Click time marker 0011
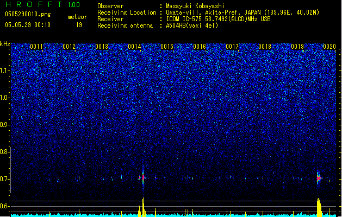342x217 pixels. pyautogui.click(x=36, y=47)
